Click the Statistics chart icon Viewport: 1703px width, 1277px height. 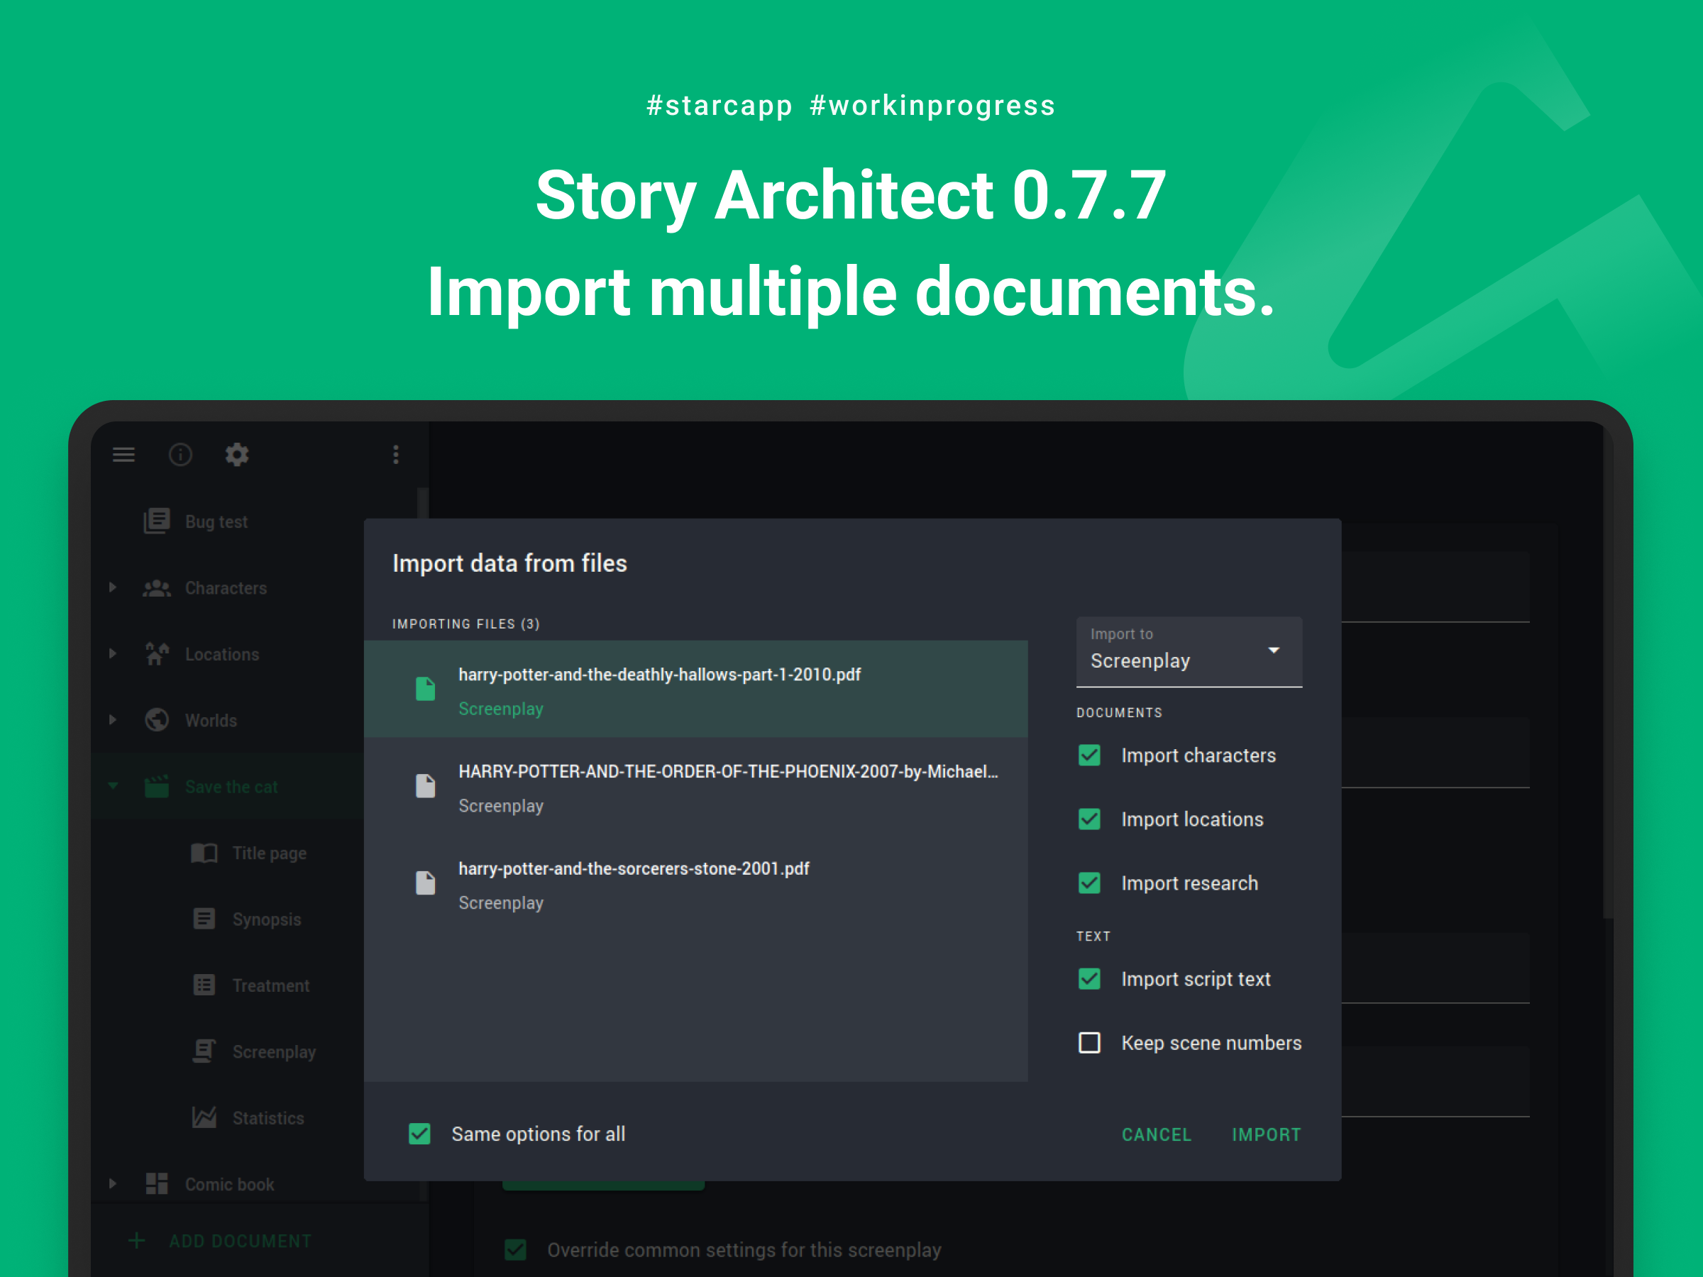click(x=204, y=1117)
